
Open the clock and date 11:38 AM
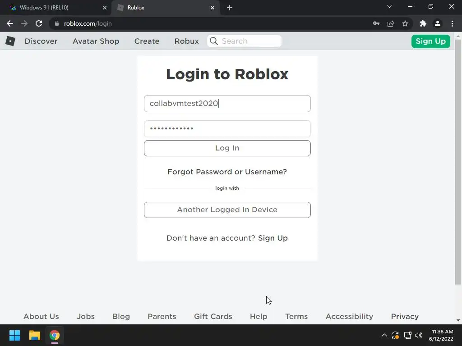click(x=441, y=335)
